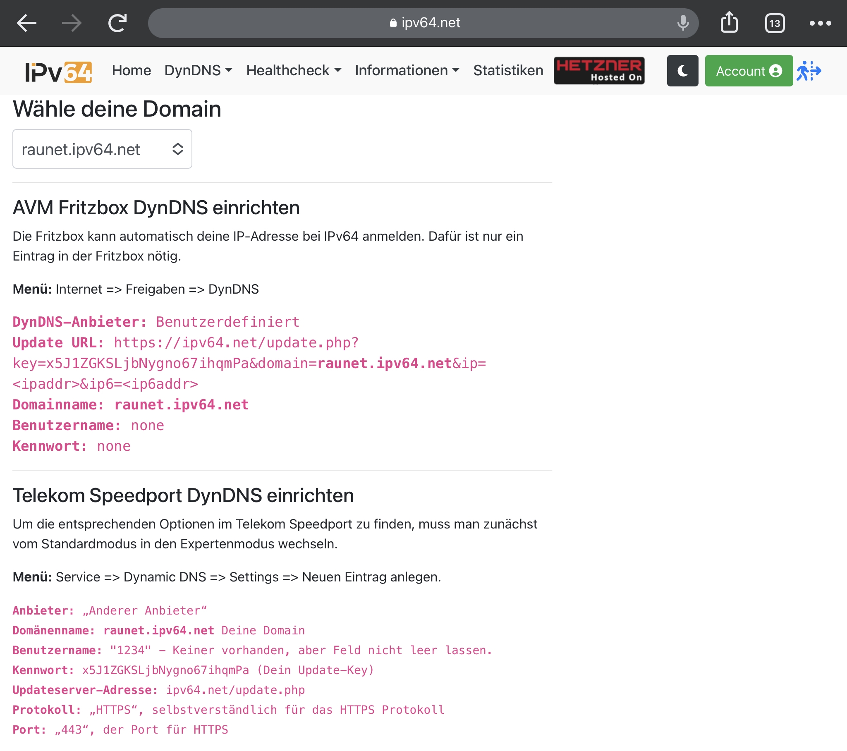Open the Statistiken nav item

coord(508,70)
